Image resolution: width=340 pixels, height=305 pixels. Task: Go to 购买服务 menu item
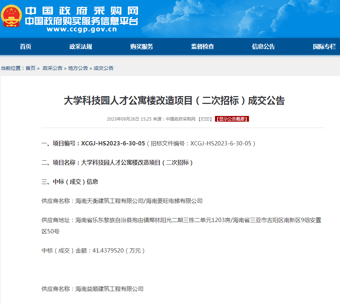pyautogui.click(x=142, y=46)
